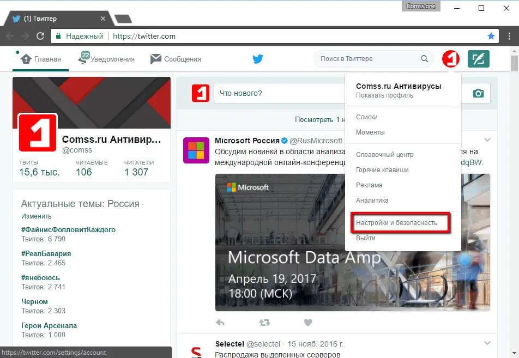Open the profile avatar in the top bar
Viewport: 519px width, 358px height.
(450, 58)
